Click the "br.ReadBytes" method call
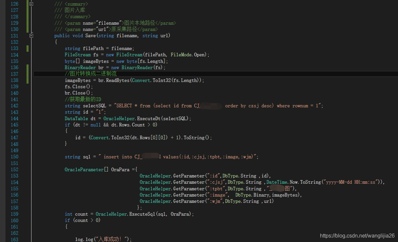The width and height of the screenshot is (398, 242). pyautogui.click(x=114, y=80)
